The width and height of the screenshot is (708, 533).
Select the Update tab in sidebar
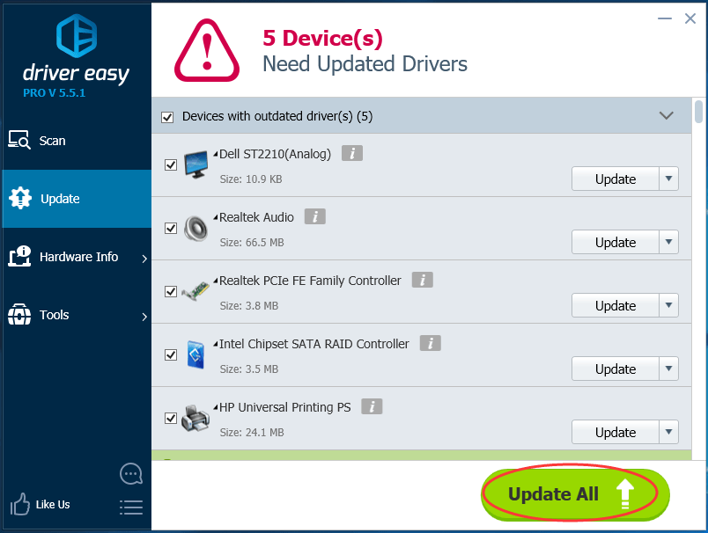(x=77, y=199)
